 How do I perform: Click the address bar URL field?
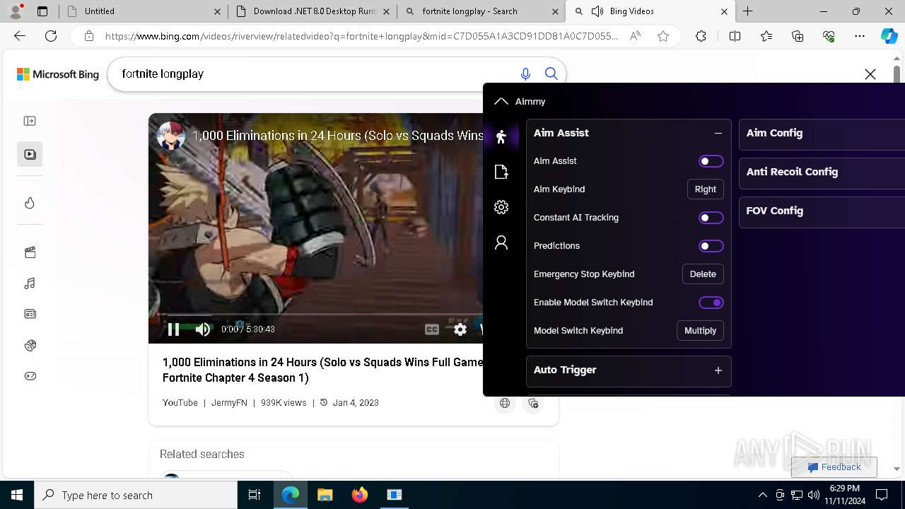tap(361, 36)
